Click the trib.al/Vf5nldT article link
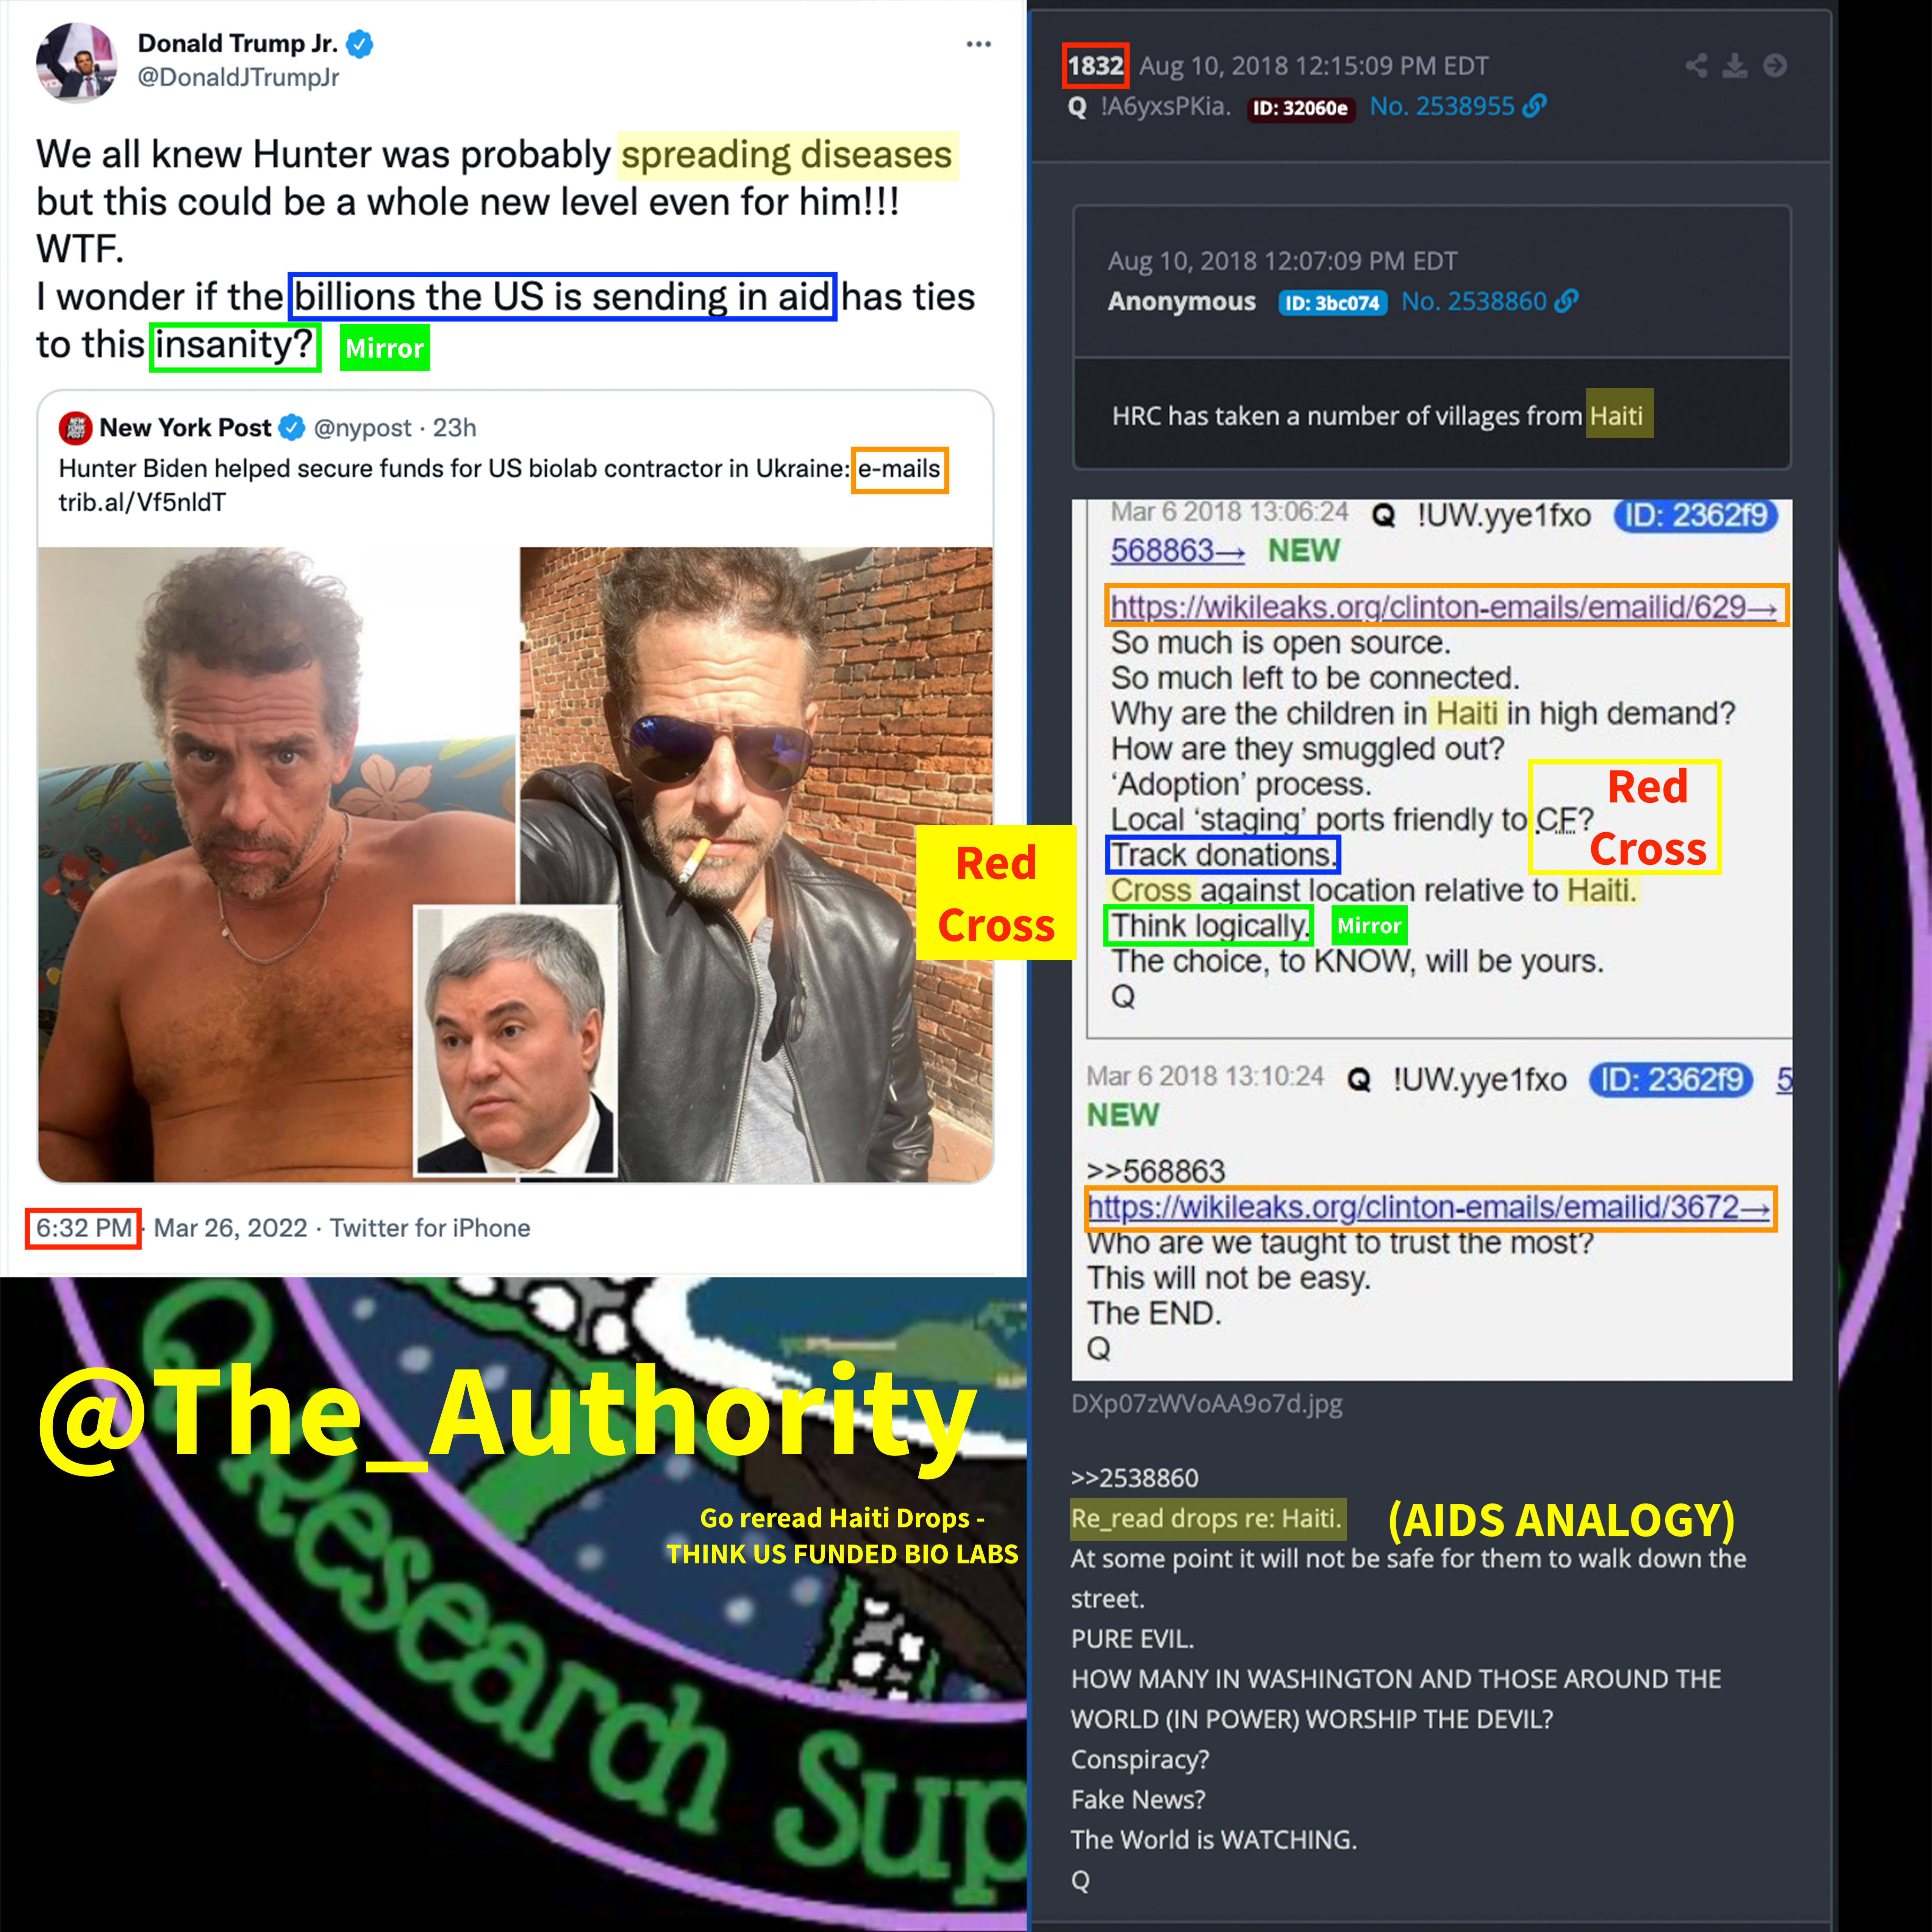Image resolution: width=1932 pixels, height=1932 pixels. (x=142, y=502)
